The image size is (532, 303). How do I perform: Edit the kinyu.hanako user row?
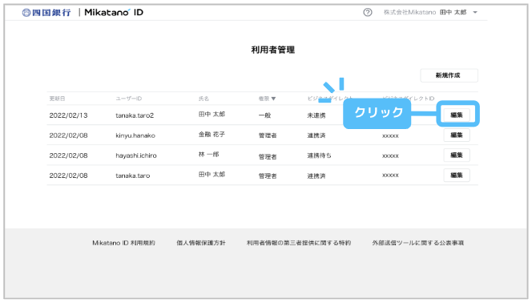pyautogui.click(x=457, y=135)
